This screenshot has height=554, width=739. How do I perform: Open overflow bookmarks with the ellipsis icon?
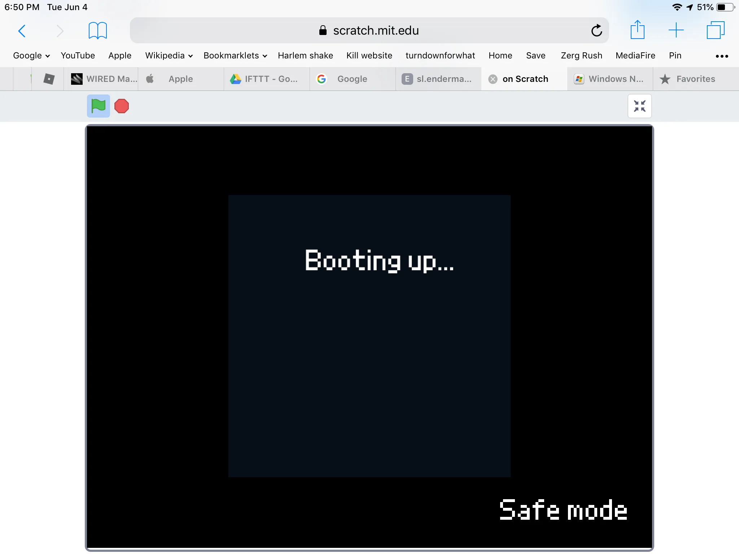[721, 56]
